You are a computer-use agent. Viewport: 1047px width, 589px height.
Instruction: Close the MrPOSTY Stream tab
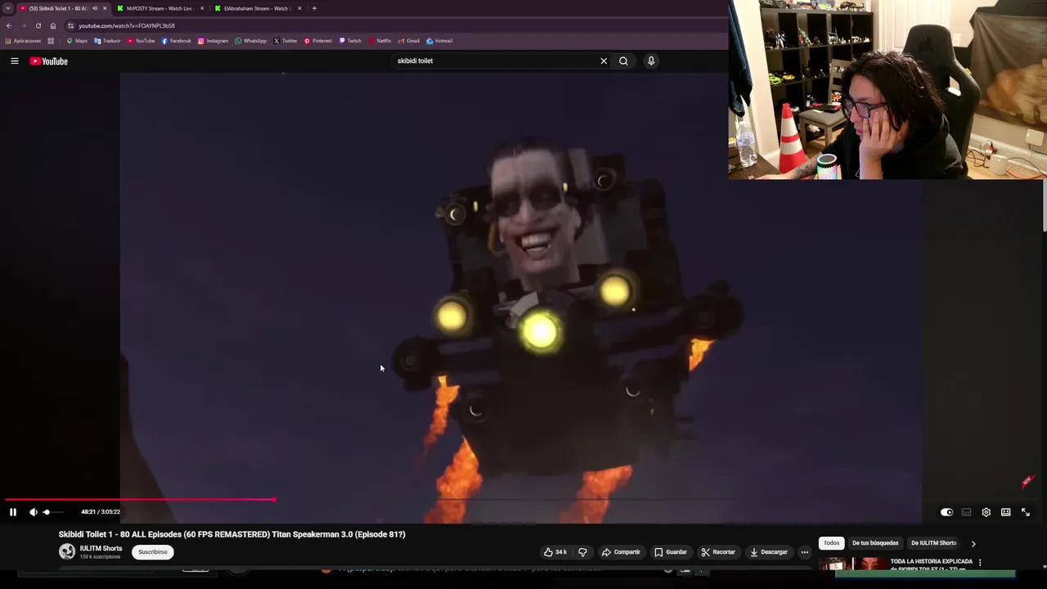[202, 8]
